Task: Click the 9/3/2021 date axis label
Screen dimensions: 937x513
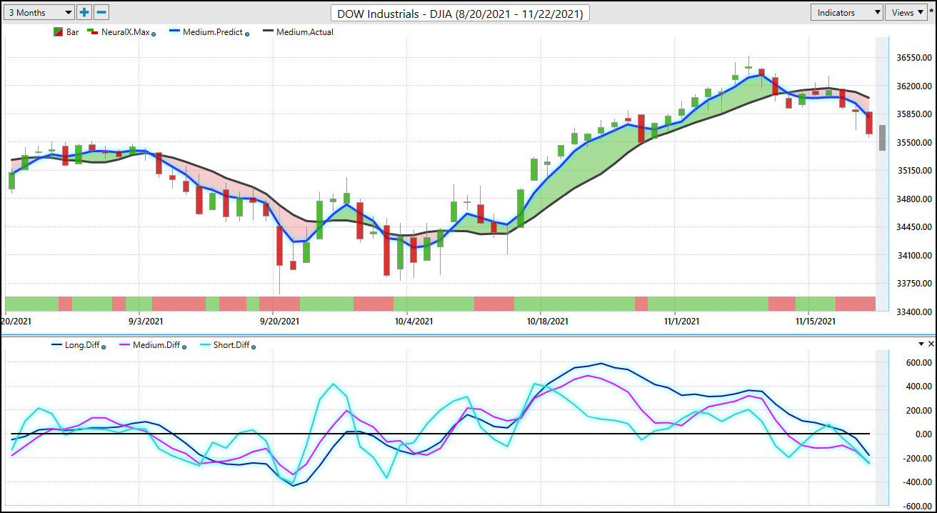Action: (145, 322)
